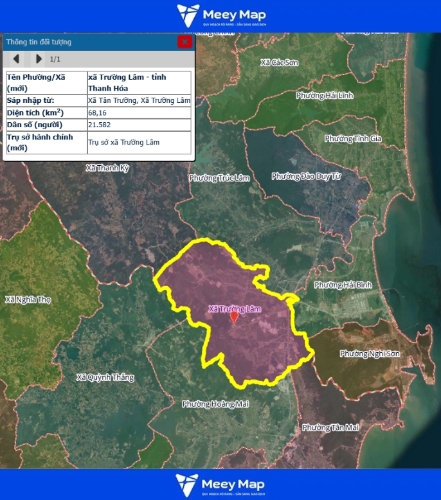Select Phường Hải Bình on the map

tap(343, 285)
